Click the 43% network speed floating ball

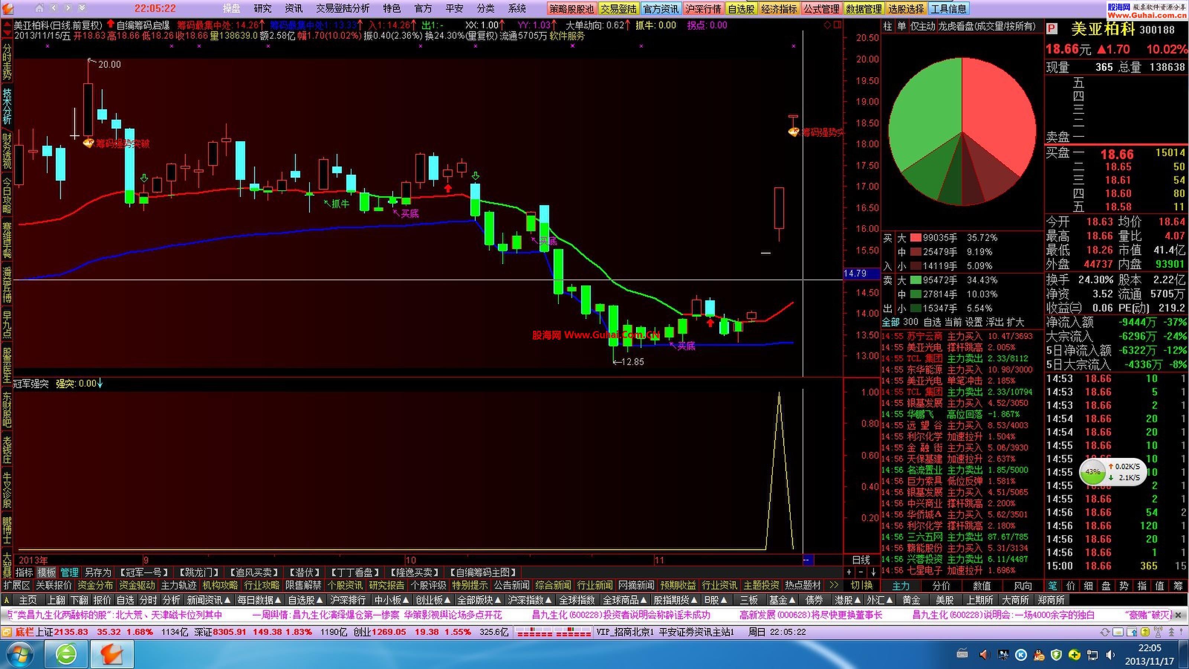1092,472
